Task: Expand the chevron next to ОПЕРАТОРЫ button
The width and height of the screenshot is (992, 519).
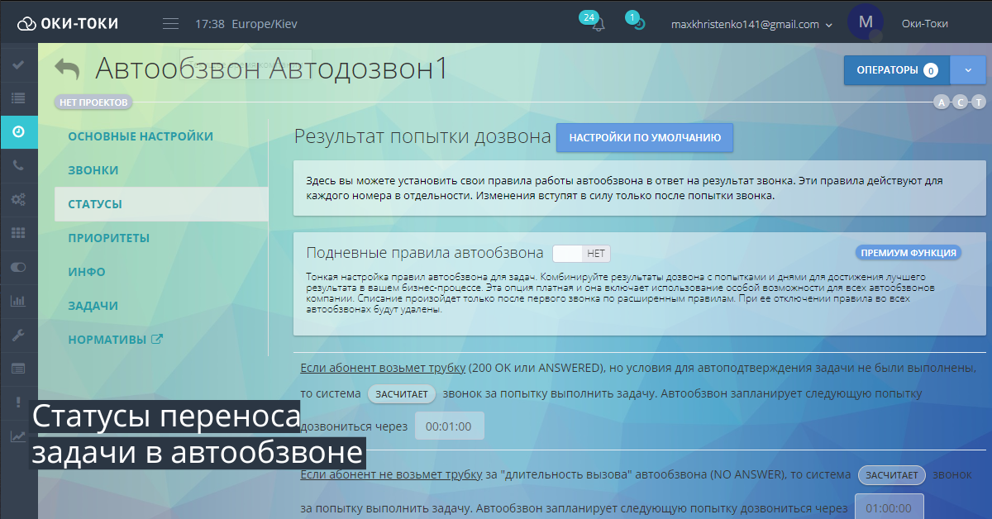Action: (x=967, y=70)
